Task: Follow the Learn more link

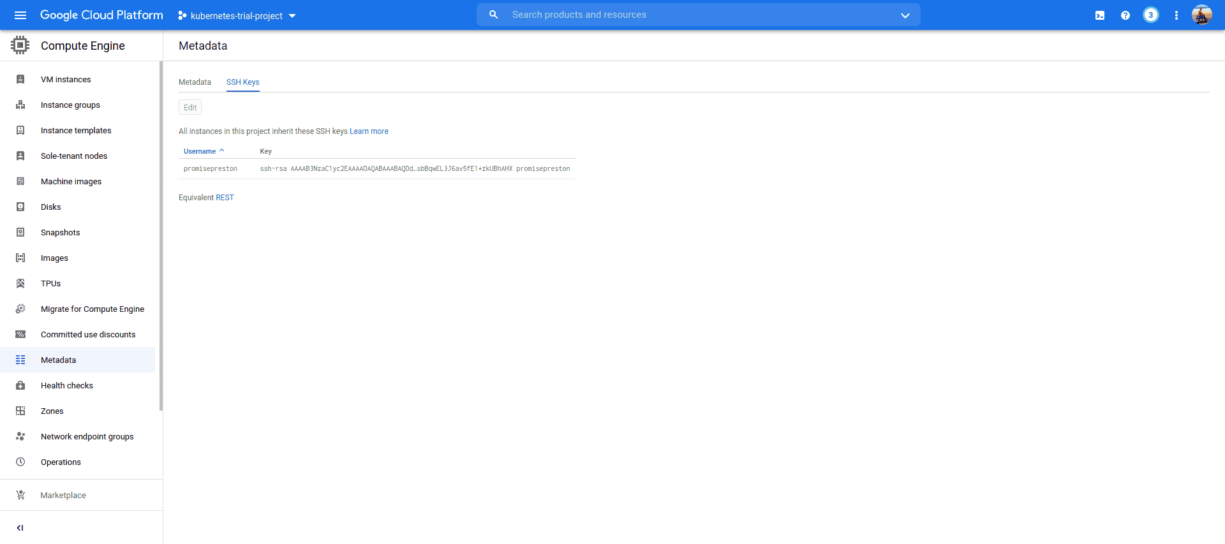Action: coord(369,131)
